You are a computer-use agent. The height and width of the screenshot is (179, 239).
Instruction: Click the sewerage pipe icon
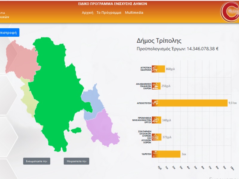tap(155, 103)
